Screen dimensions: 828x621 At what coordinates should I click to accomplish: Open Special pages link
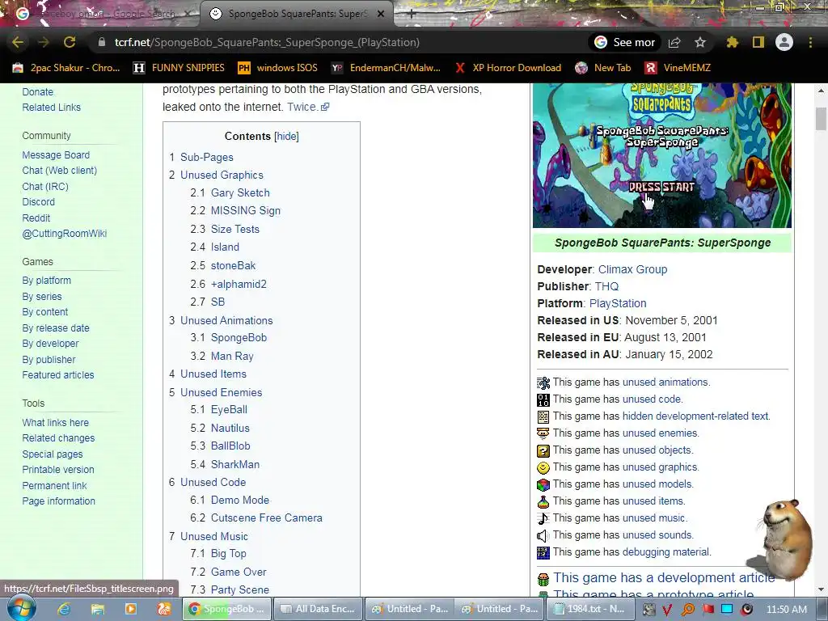click(x=53, y=454)
